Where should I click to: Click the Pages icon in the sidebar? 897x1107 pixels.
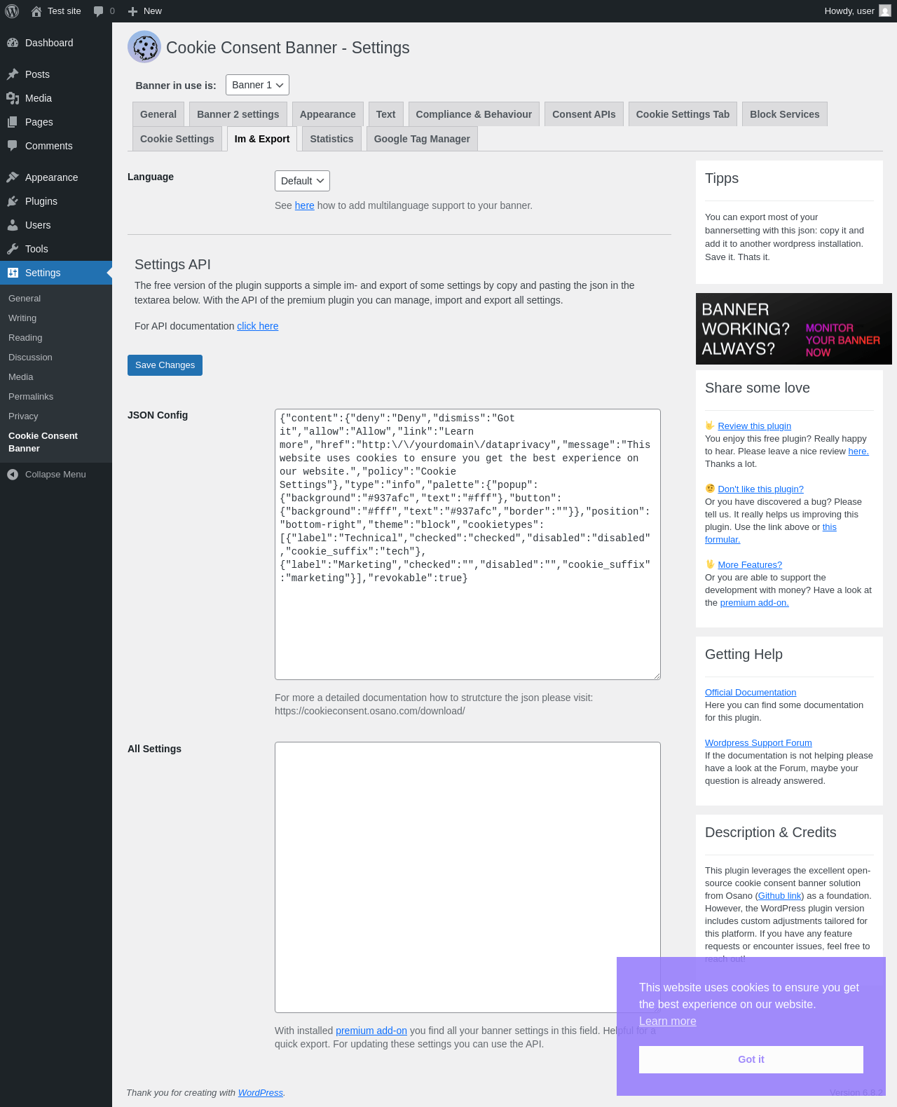coord(13,122)
